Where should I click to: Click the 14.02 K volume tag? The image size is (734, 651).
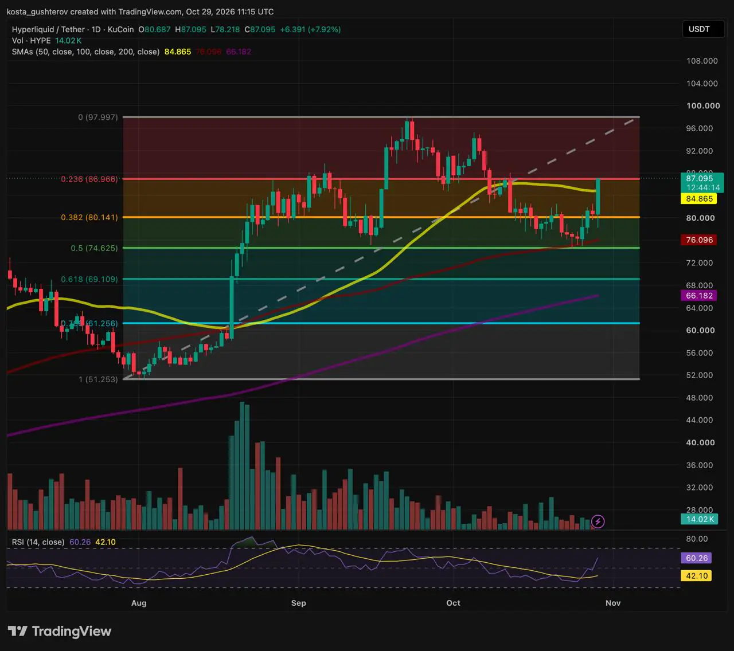pos(699,519)
